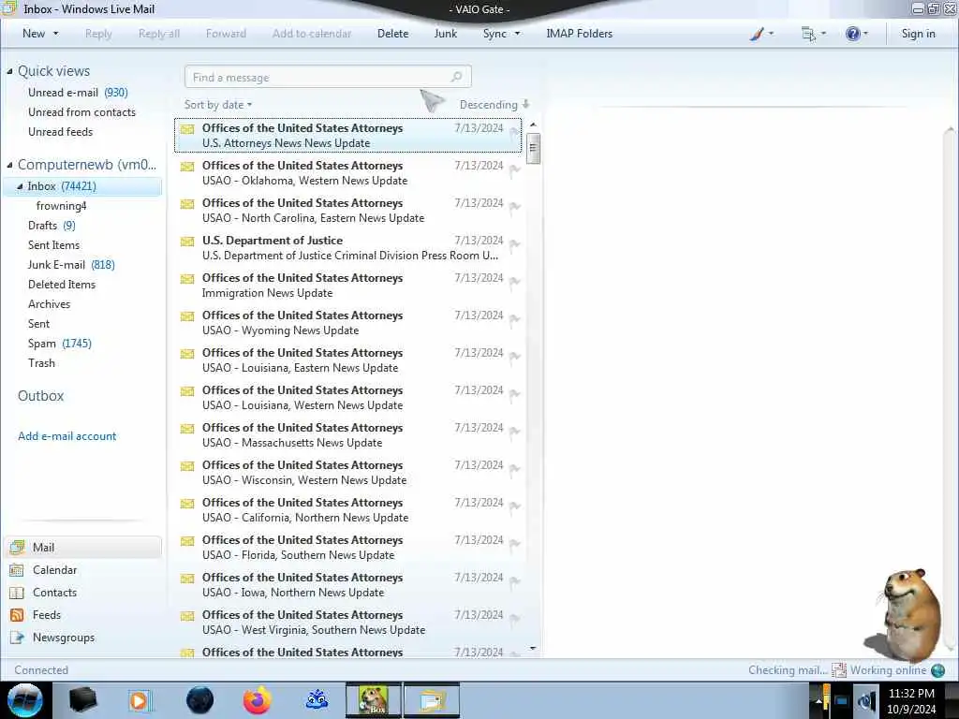Click the Add e-mail account link

[x=66, y=436]
